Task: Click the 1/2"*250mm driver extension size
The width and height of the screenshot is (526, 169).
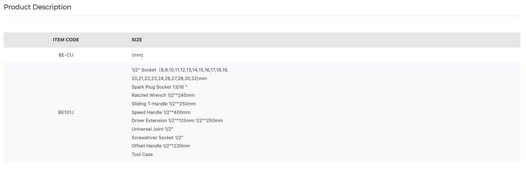Action: click(x=210, y=121)
